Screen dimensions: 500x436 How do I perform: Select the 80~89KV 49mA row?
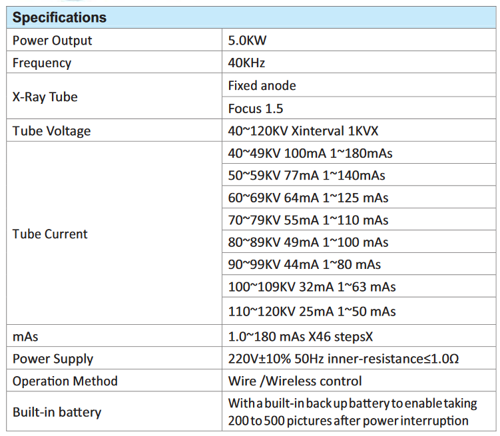308,242
